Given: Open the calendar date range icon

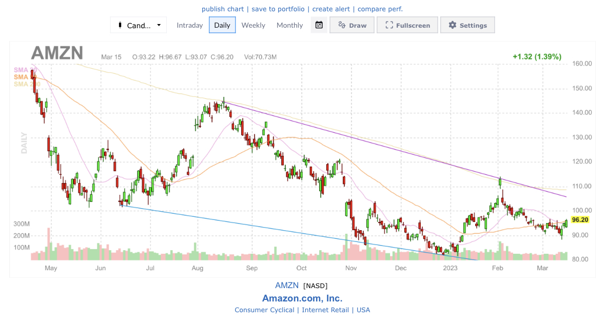Looking at the screenshot, I should 319,25.
